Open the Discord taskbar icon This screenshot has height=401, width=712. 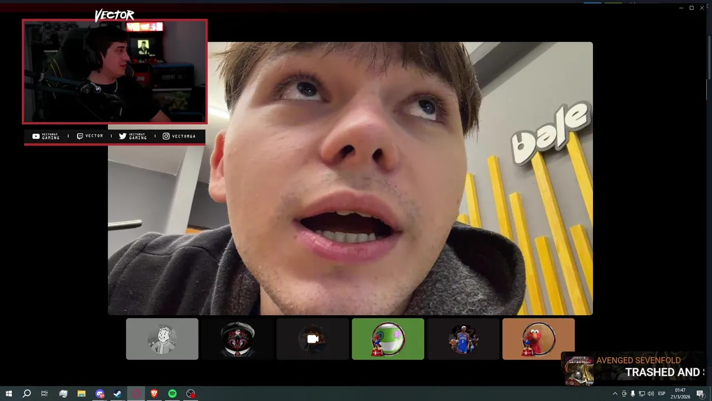(x=100, y=394)
